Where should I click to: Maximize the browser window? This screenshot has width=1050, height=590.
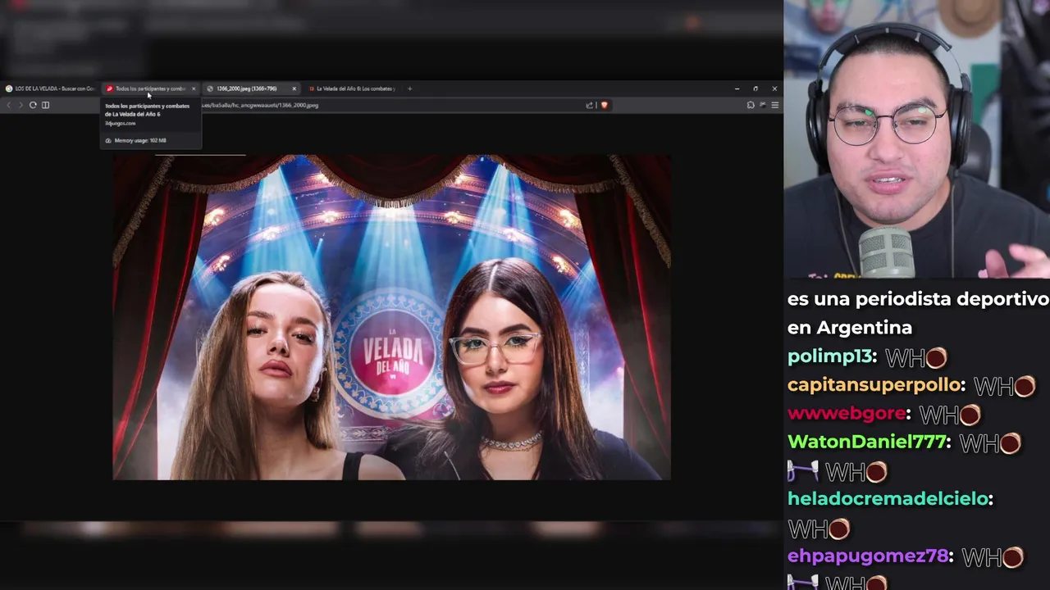(x=756, y=88)
